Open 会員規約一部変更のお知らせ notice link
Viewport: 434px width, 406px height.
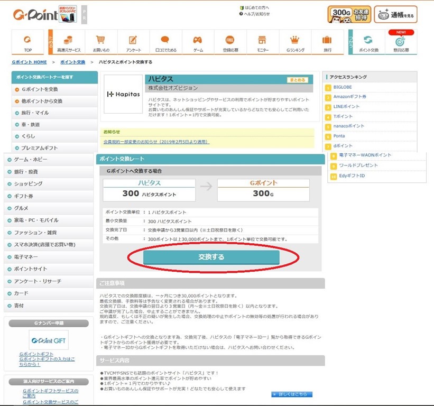click(x=156, y=142)
